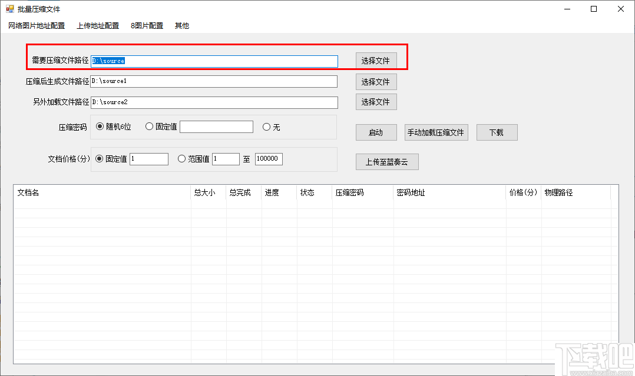The height and width of the screenshot is (376, 635).
Task: Open the 其他 menu
Action: pyautogui.click(x=181, y=25)
